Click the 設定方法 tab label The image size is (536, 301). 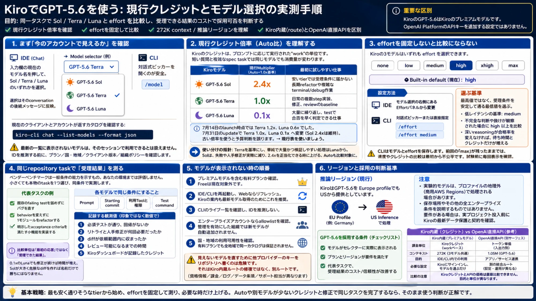pyautogui.click(x=386, y=93)
